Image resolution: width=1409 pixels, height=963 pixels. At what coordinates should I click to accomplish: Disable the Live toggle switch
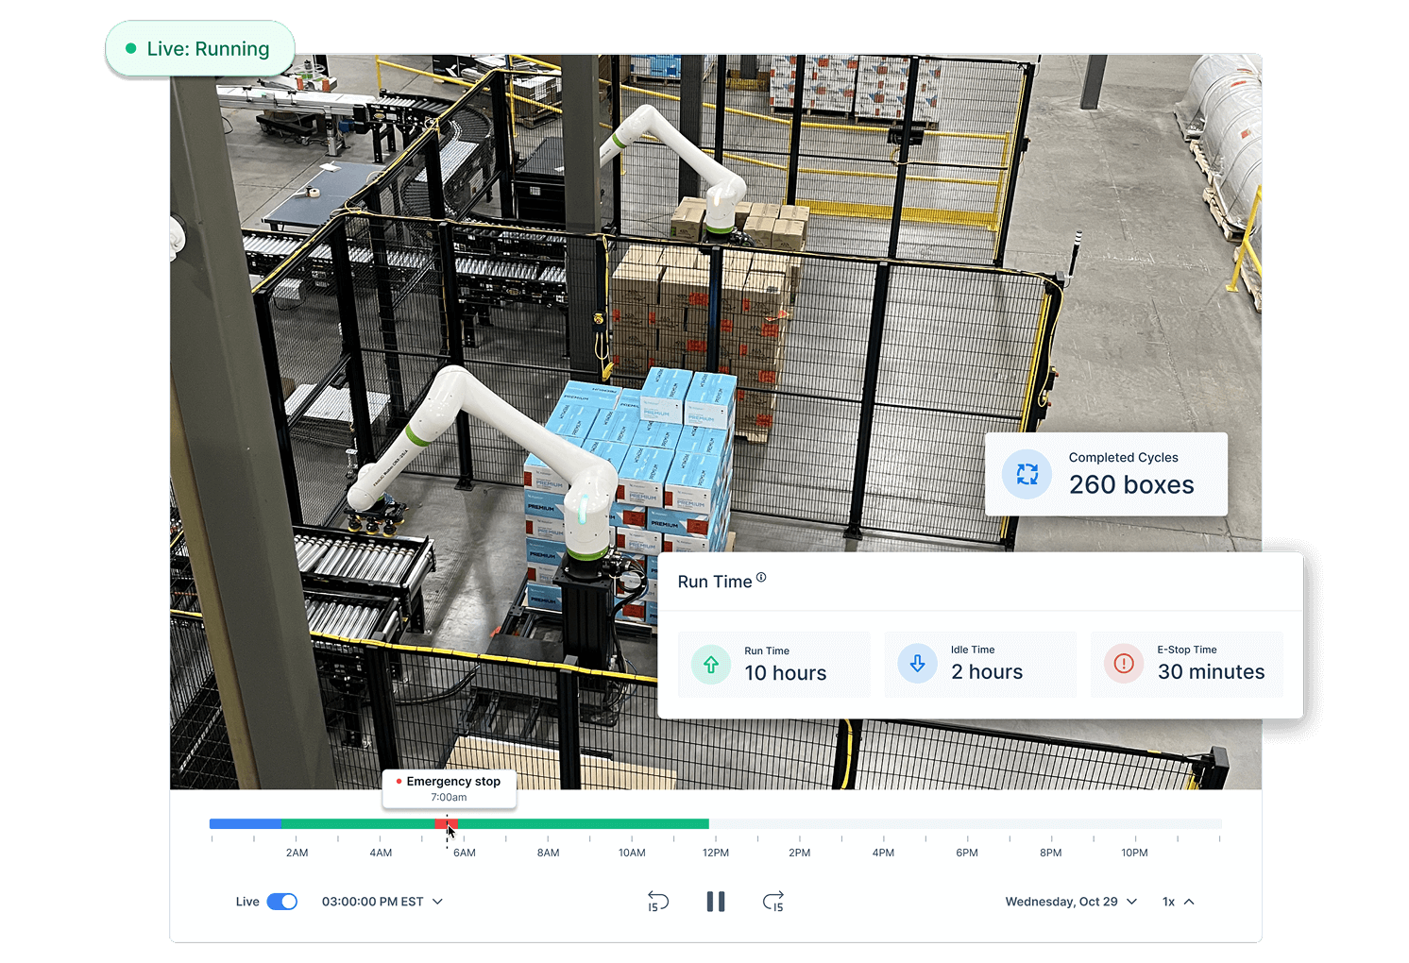[283, 902]
